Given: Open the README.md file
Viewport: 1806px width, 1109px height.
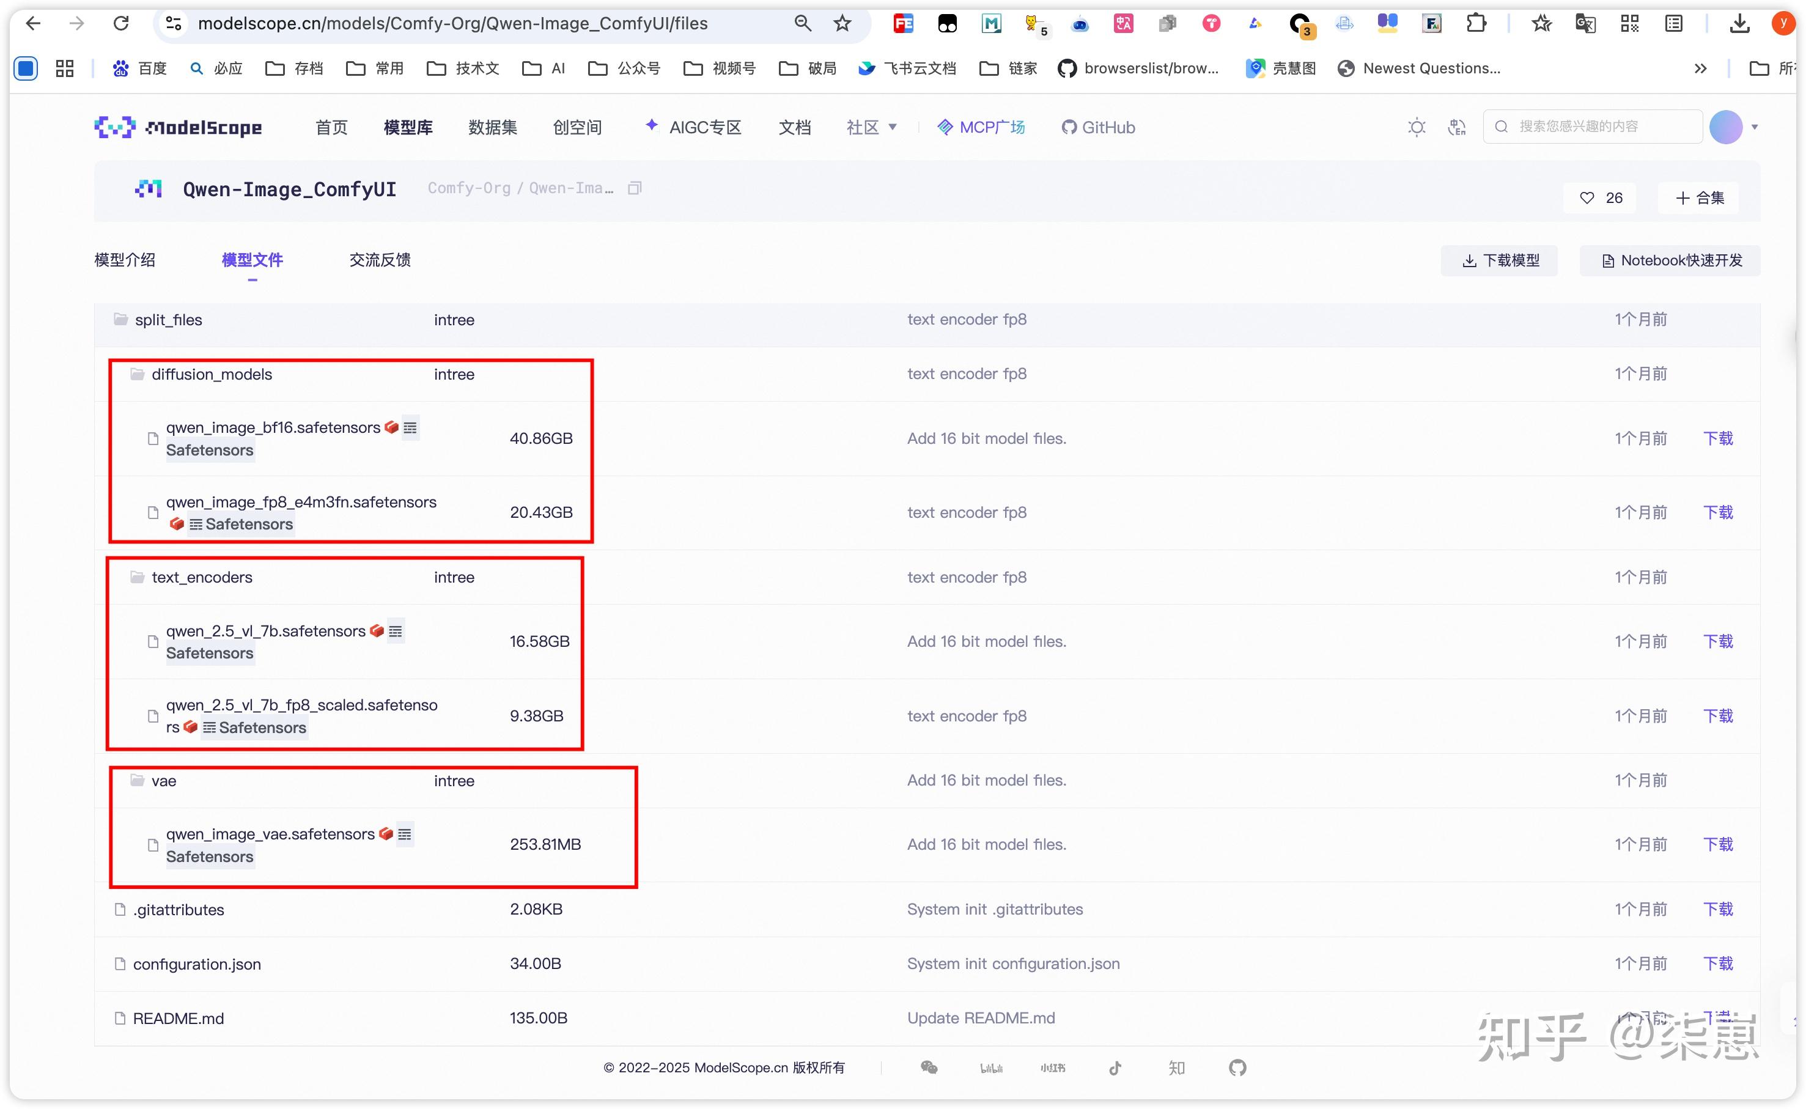Looking at the screenshot, I should pyautogui.click(x=178, y=1019).
